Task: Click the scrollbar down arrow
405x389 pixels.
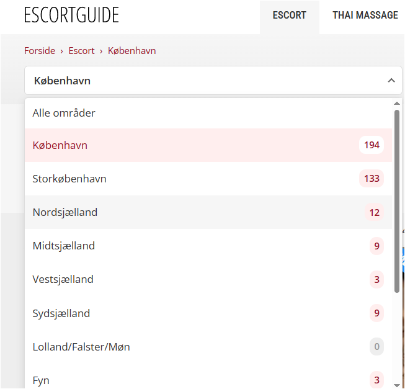Action: tap(397, 385)
